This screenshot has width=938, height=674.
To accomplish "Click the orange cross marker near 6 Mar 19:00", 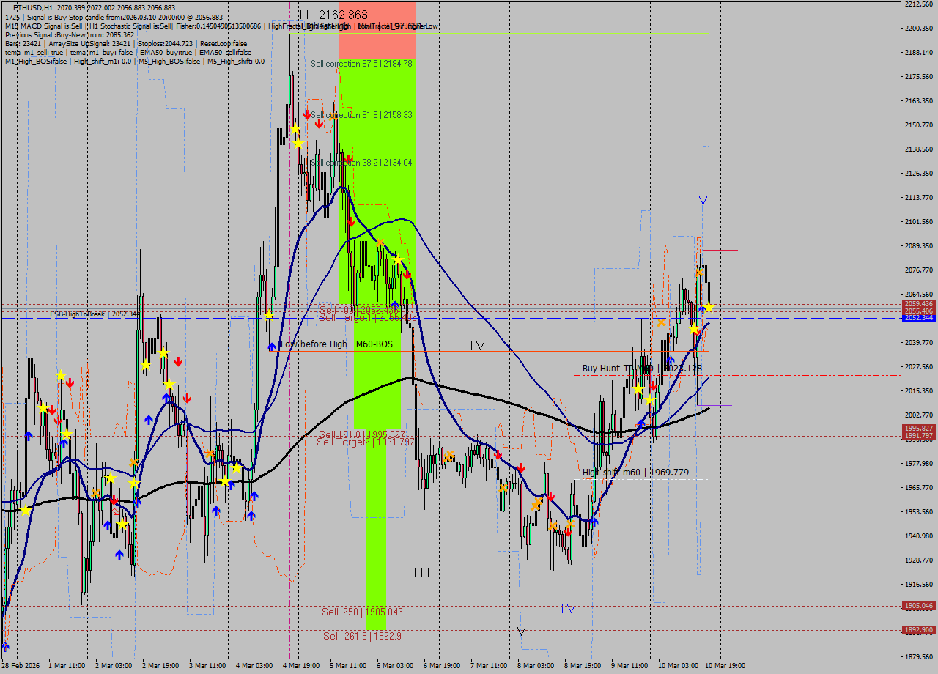I will coord(448,456).
